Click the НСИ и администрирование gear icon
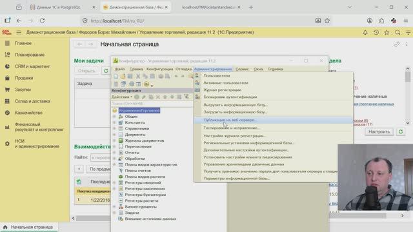This screenshot has height=232, width=413. pos(7,144)
